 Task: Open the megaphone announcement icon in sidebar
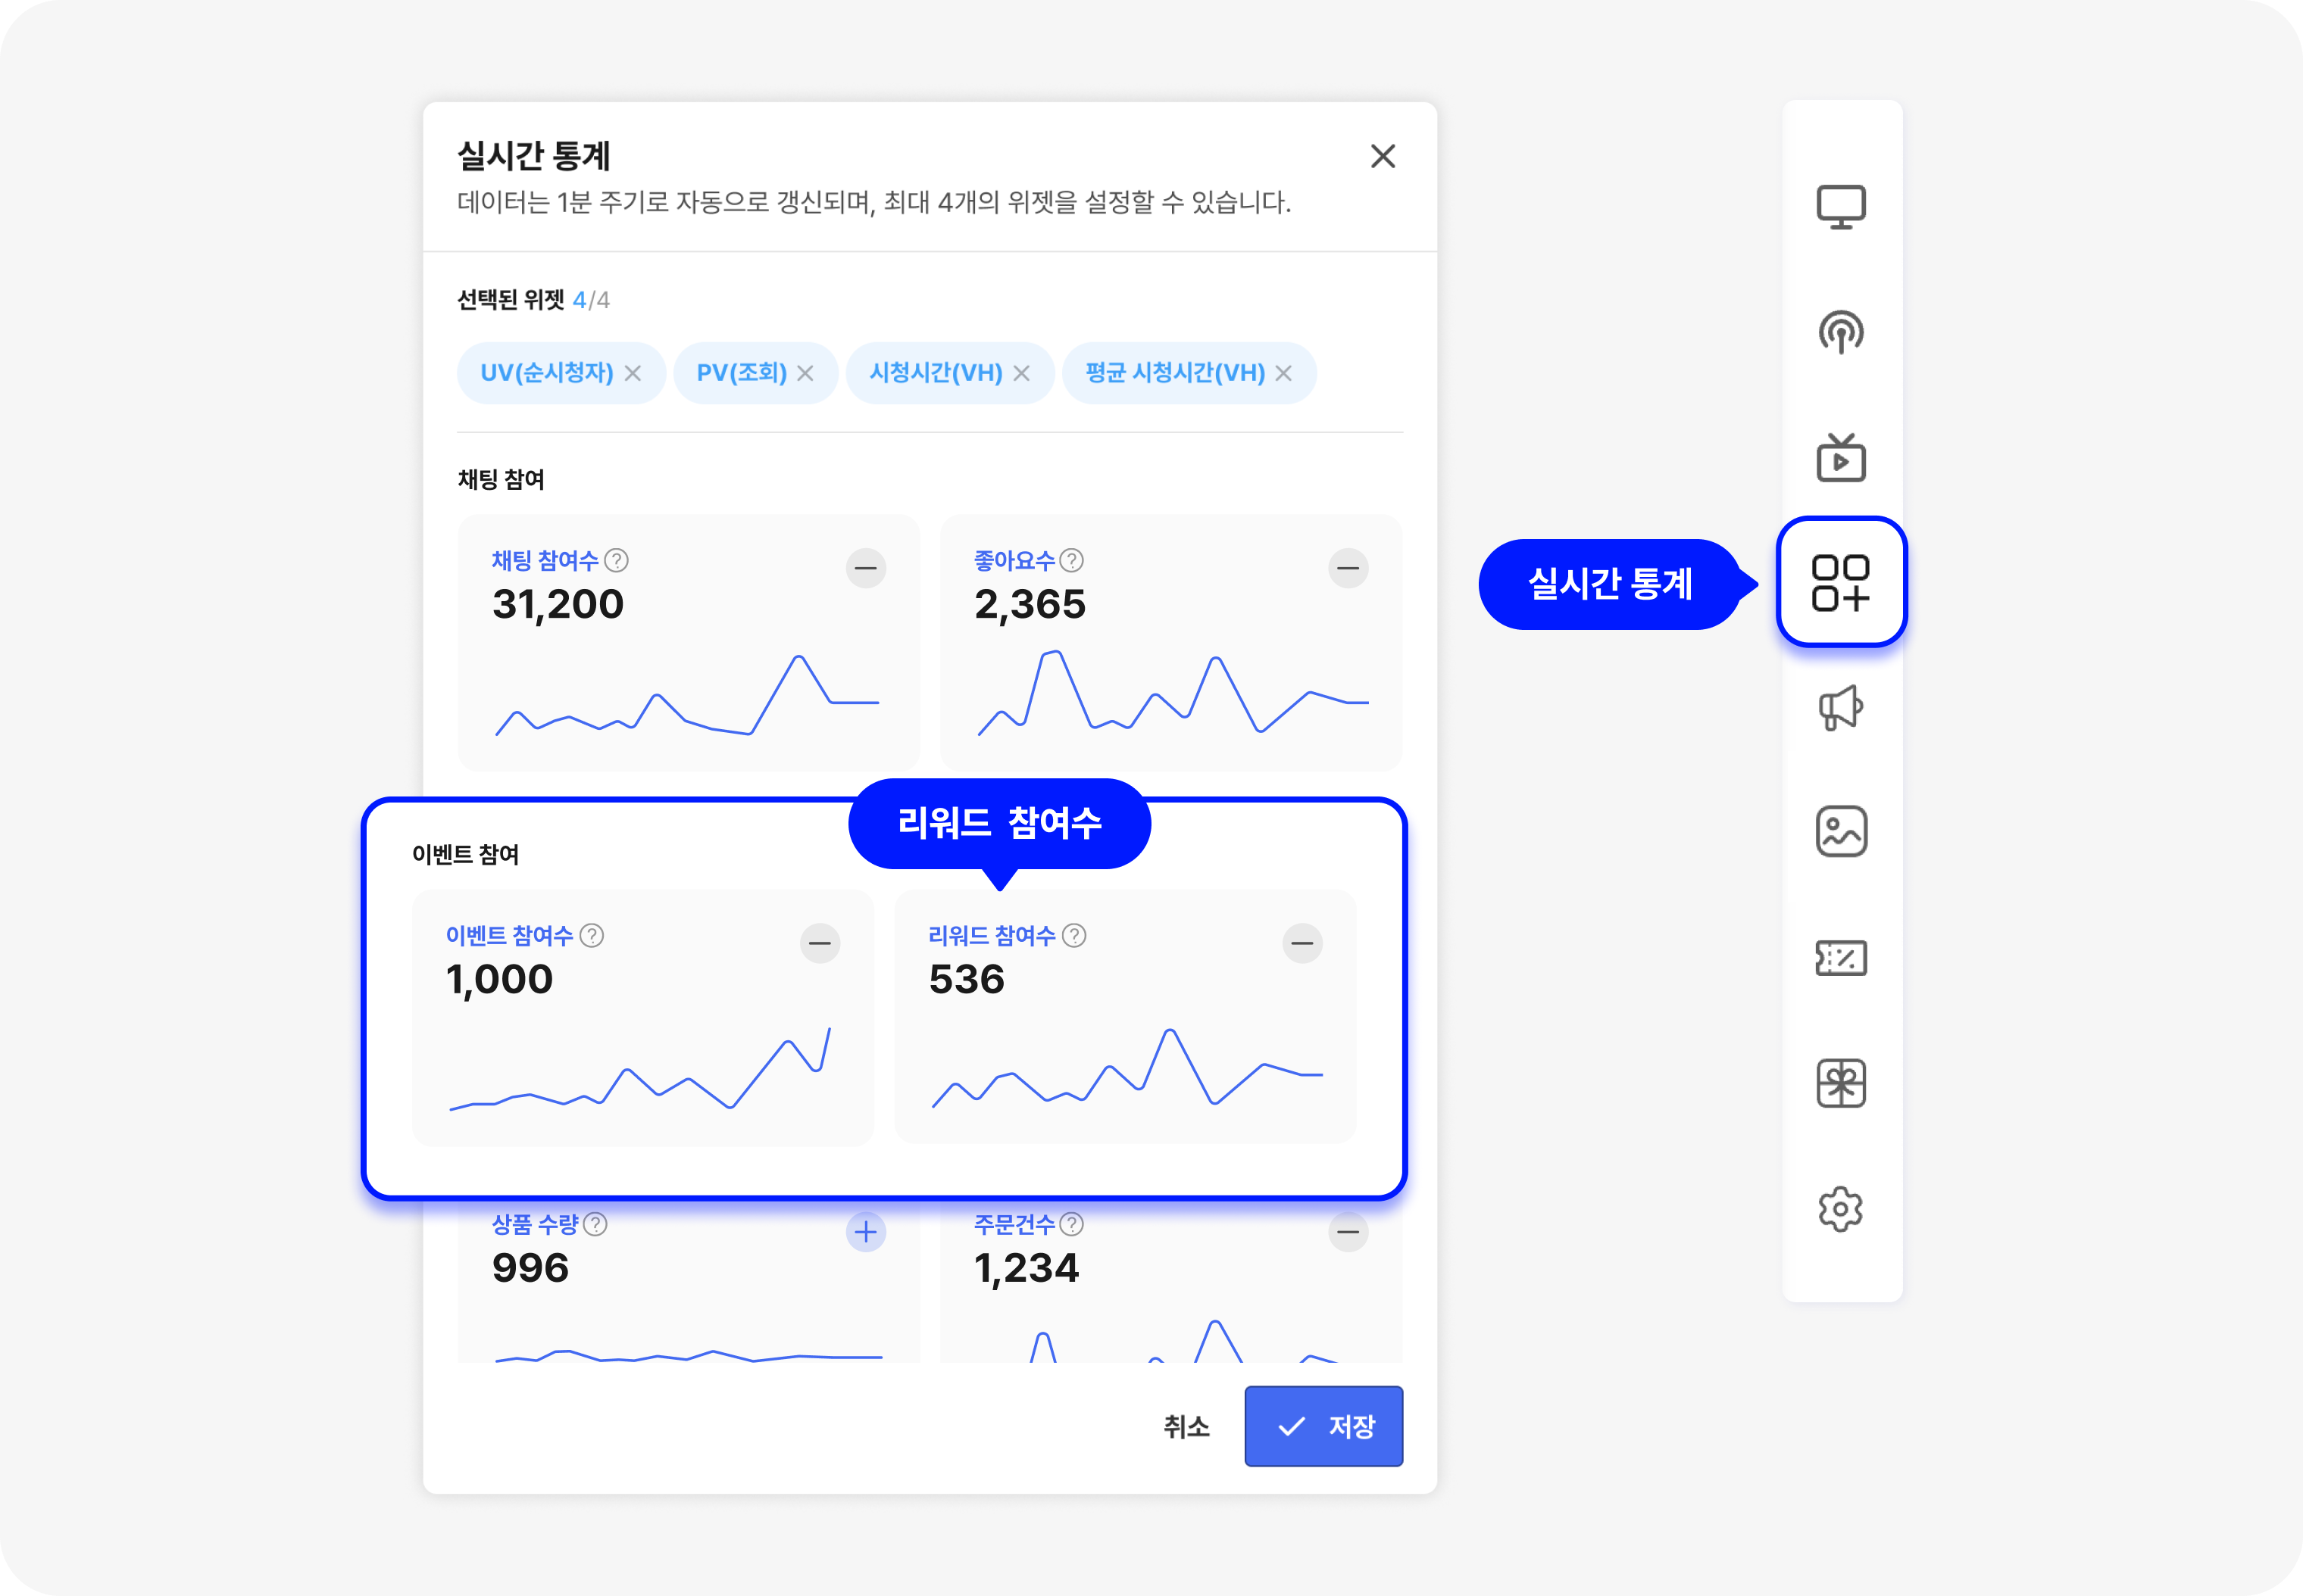1841,708
